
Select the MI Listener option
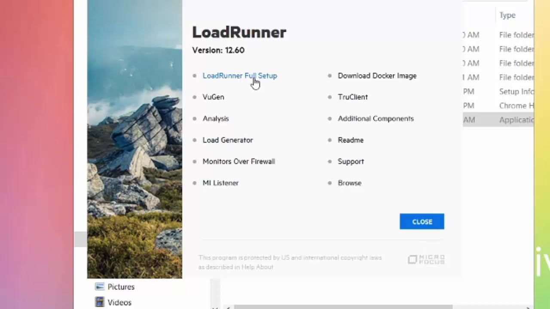pyautogui.click(x=220, y=183)
